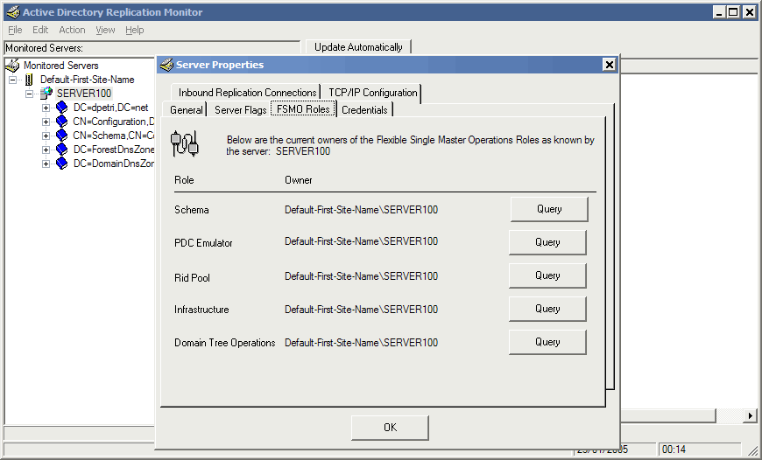Click the FSMO roles connector icon

(x=185, y=144)
